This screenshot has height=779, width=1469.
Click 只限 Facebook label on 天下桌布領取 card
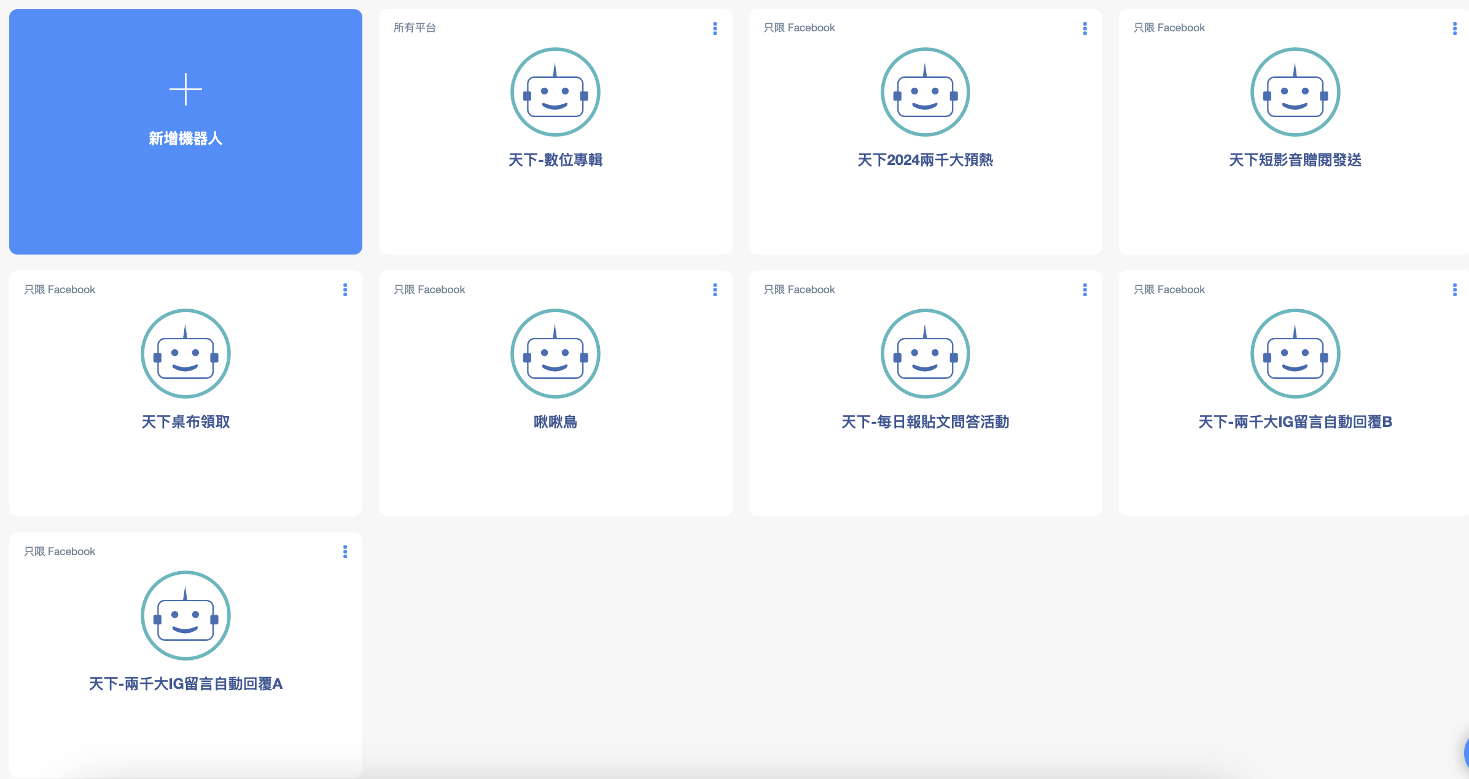(60, 290)
